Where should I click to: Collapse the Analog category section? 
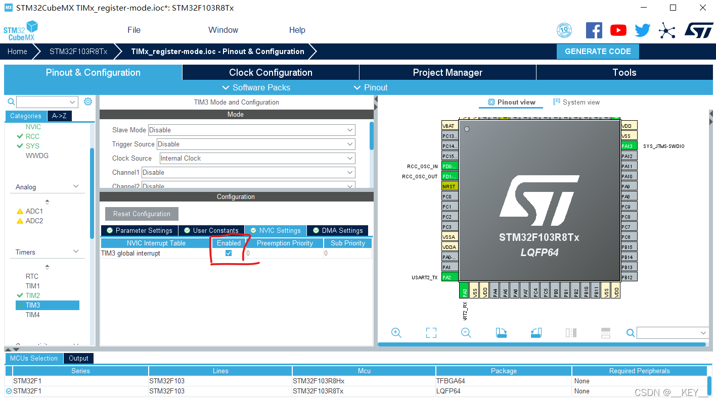76,186
